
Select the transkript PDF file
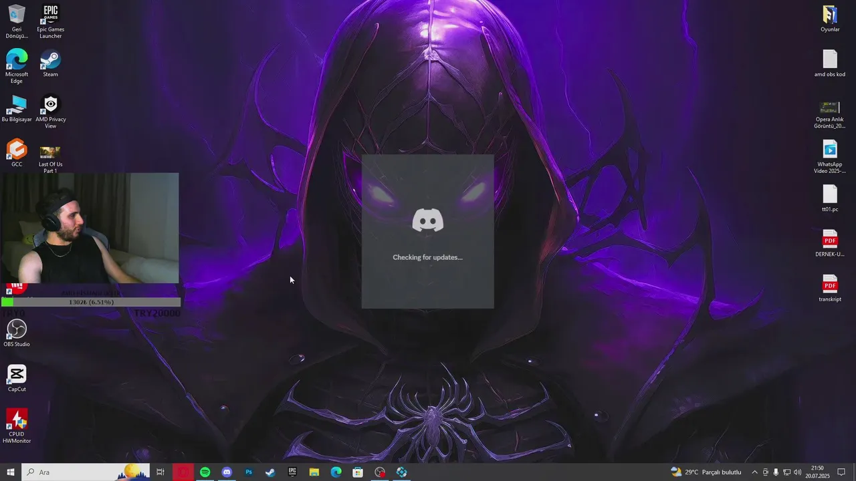830,288
